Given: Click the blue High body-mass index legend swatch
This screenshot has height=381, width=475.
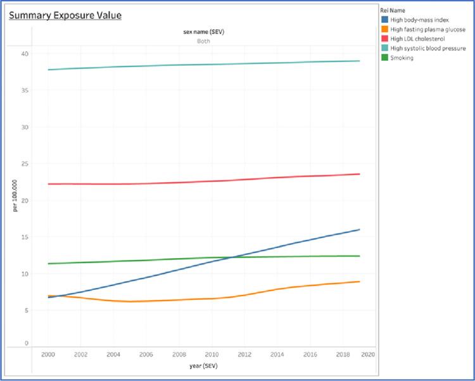Looking at the screenshot, I should pyautogui.click(x=386, y=20).
